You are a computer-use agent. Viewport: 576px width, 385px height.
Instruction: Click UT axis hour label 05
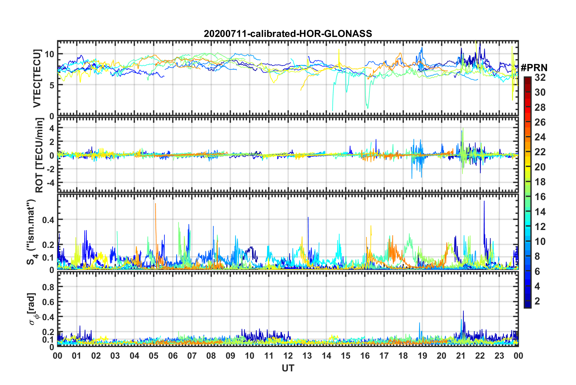154,356
